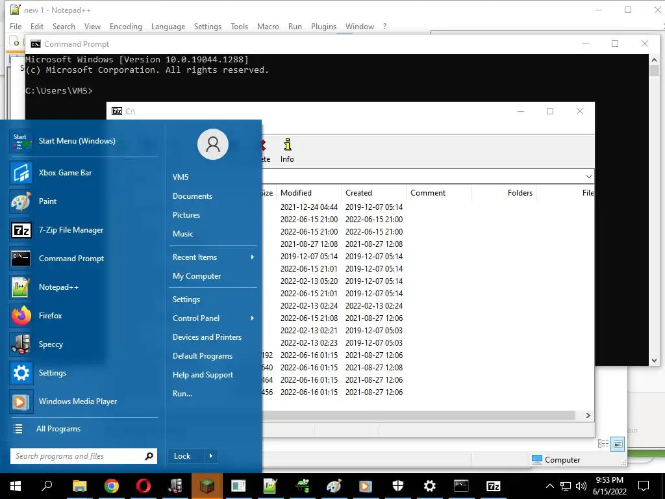Screen dimensions: 665x499
Task: Click the Comment column header in 7-Zip
Action: click(438, 193)
